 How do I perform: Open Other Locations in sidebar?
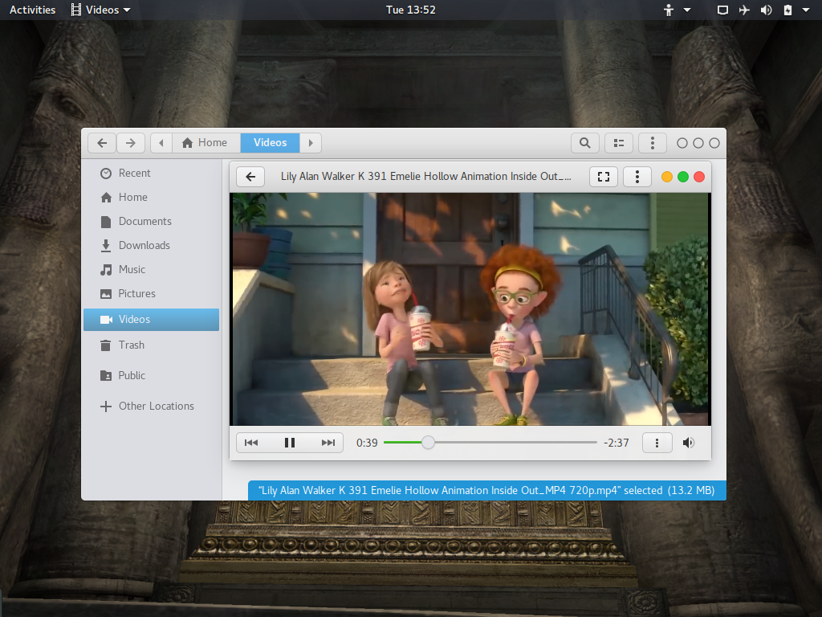(x=151, y=406)
